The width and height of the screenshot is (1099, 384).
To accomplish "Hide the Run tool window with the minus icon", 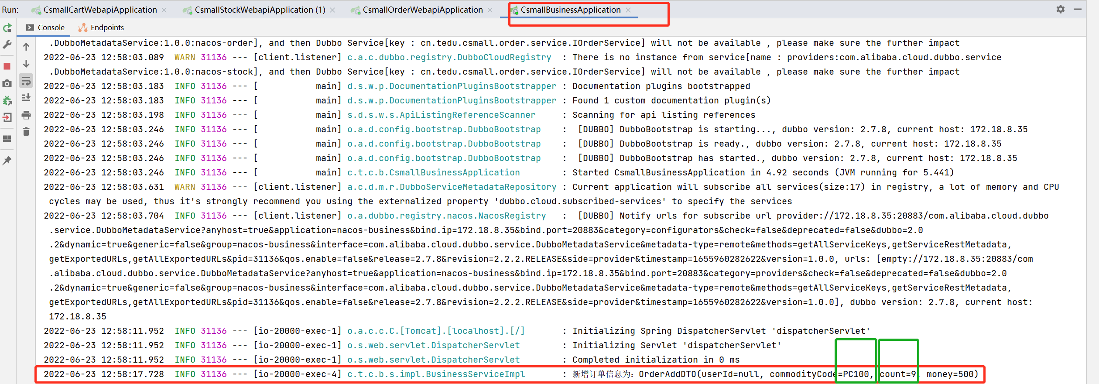I will click(1078, 9).
